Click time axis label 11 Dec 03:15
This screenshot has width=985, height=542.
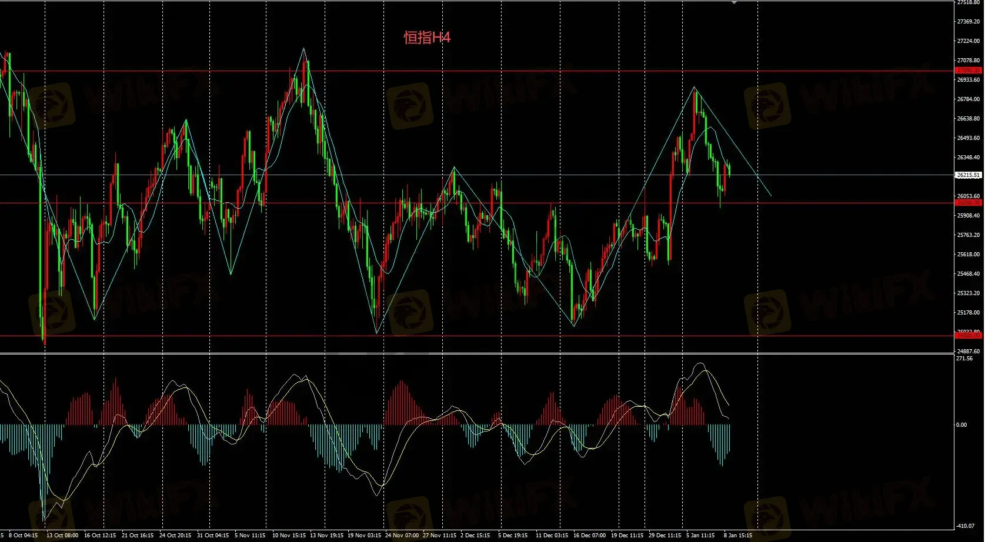pos(552,536)
